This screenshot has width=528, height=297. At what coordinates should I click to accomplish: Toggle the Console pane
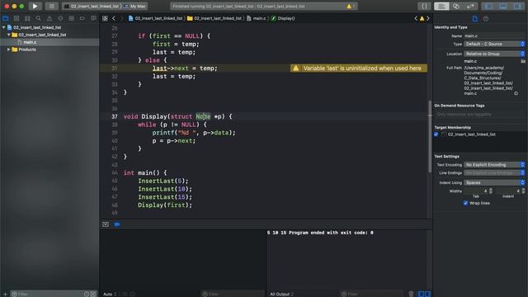(x=427, y=294)
